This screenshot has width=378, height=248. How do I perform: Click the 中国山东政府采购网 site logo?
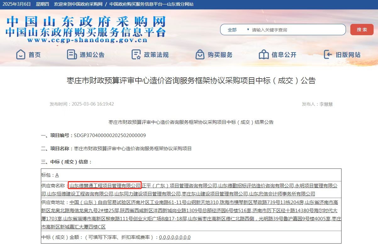[x=86, y=21]
